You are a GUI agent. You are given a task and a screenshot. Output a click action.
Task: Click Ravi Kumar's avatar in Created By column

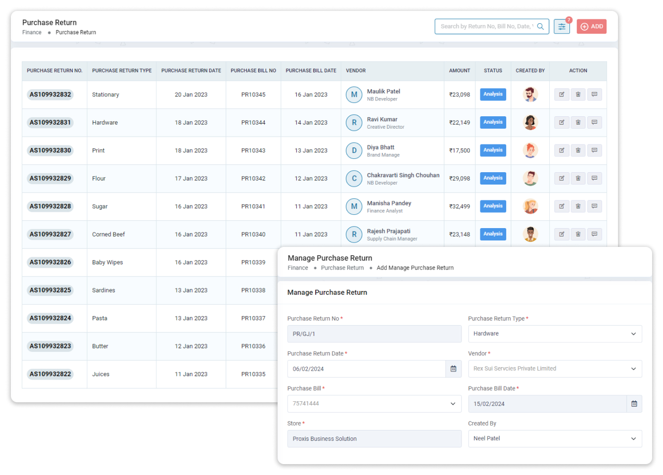[x=530, y=122]
